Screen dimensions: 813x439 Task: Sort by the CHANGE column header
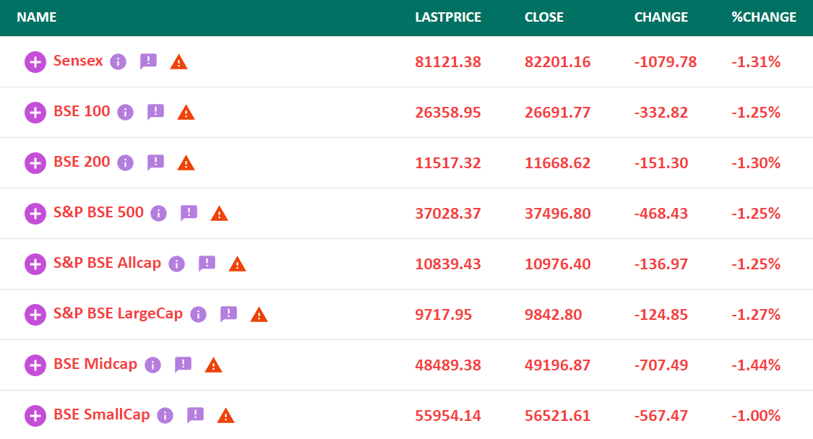[661, 17]
